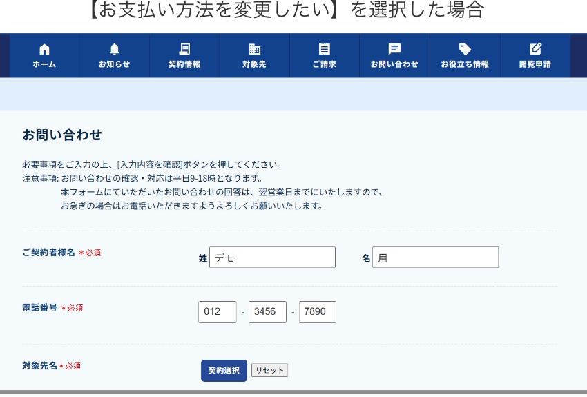Focus the 名 field containing 用
The image size is (587, 397).
click(x=435, y=257)
